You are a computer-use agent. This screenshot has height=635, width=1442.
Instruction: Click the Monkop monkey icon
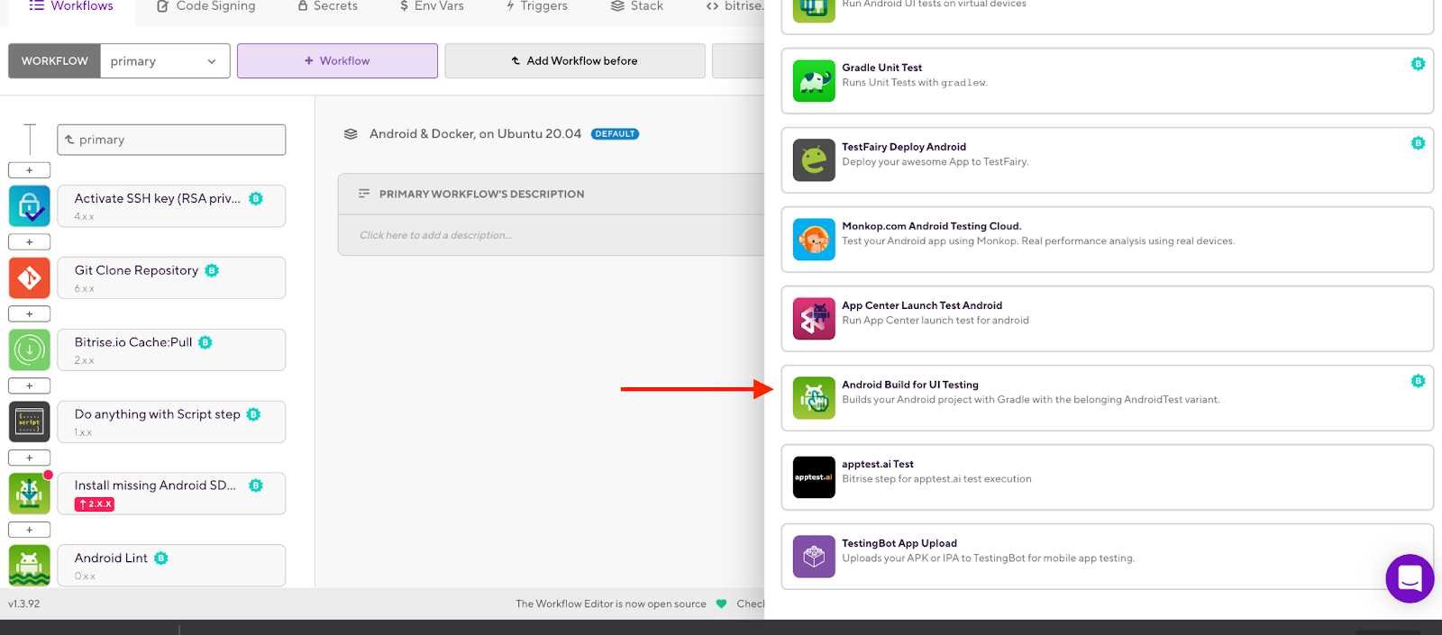tap(814, 240)
